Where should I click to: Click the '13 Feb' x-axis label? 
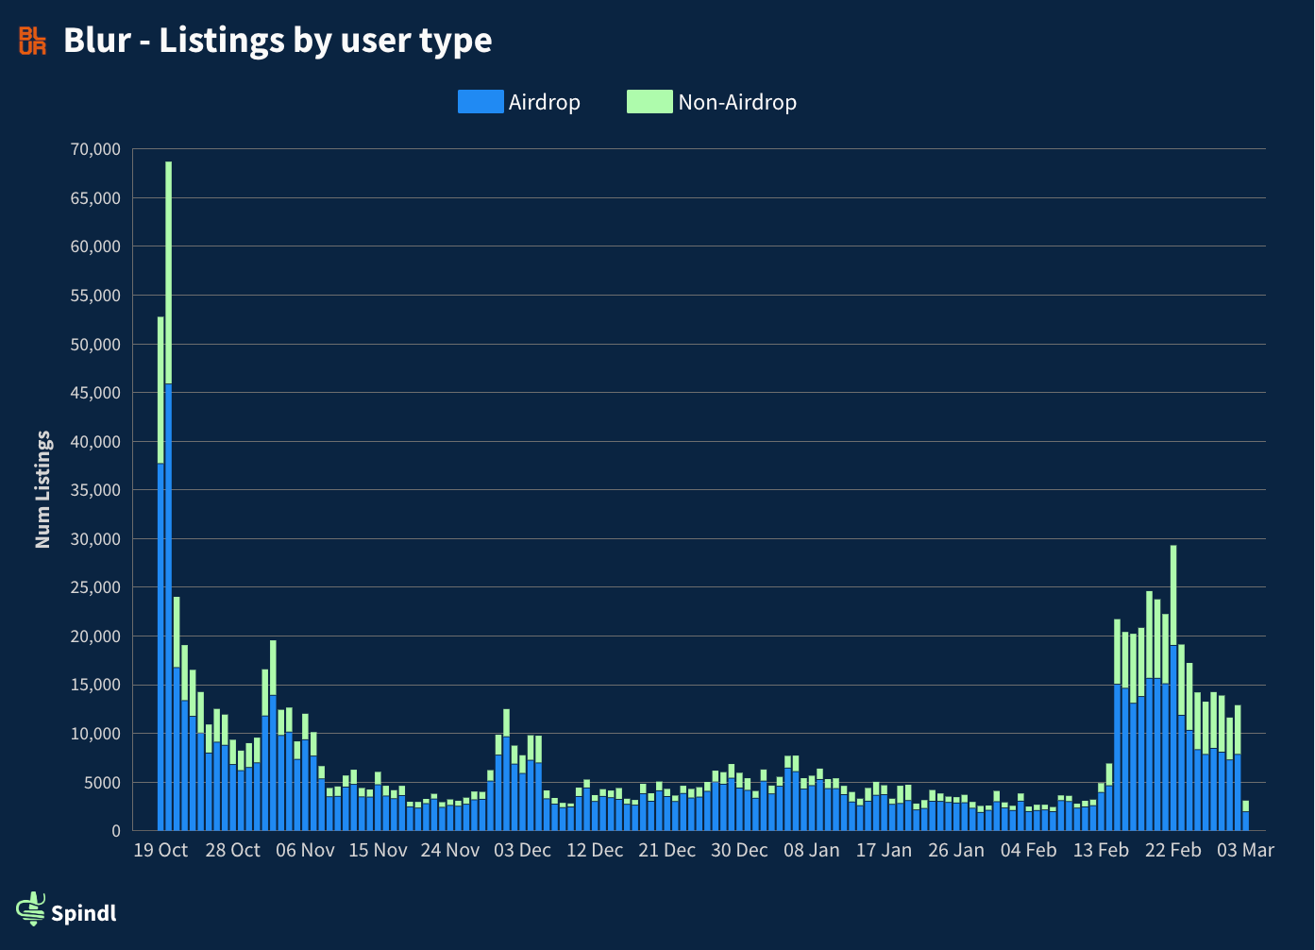click(1101, 850)
